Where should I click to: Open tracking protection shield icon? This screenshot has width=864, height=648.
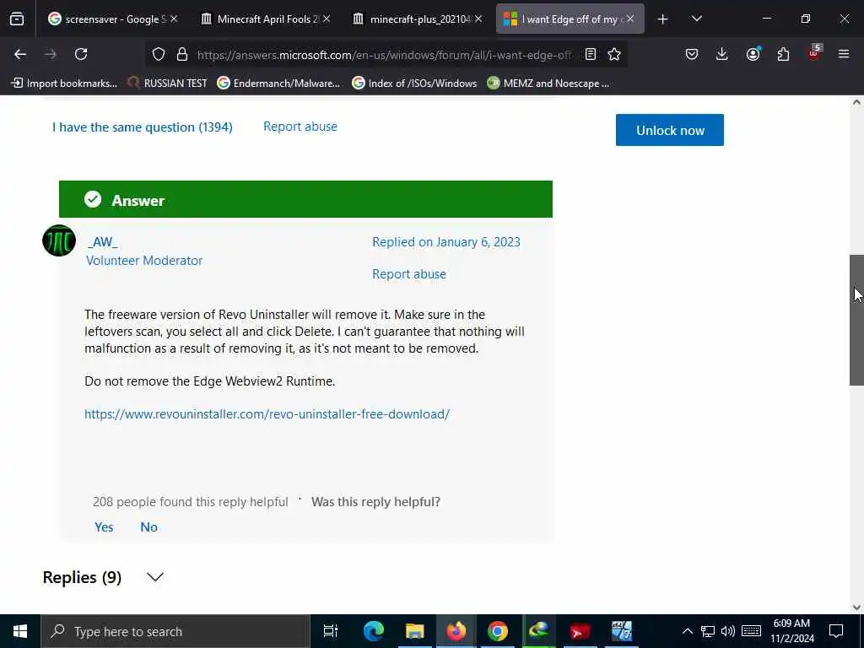click(159, 54)
